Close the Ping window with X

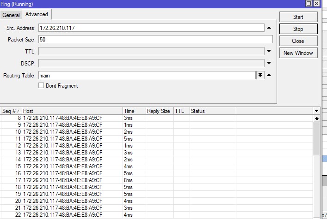pos(316,4)
